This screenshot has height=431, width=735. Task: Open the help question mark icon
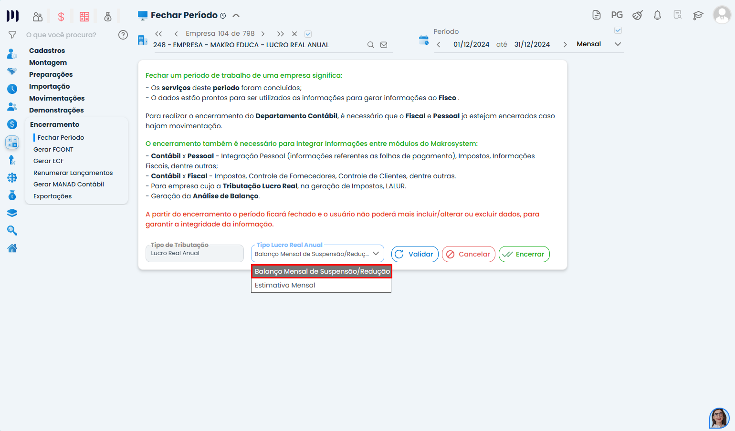tap(123, 35)
